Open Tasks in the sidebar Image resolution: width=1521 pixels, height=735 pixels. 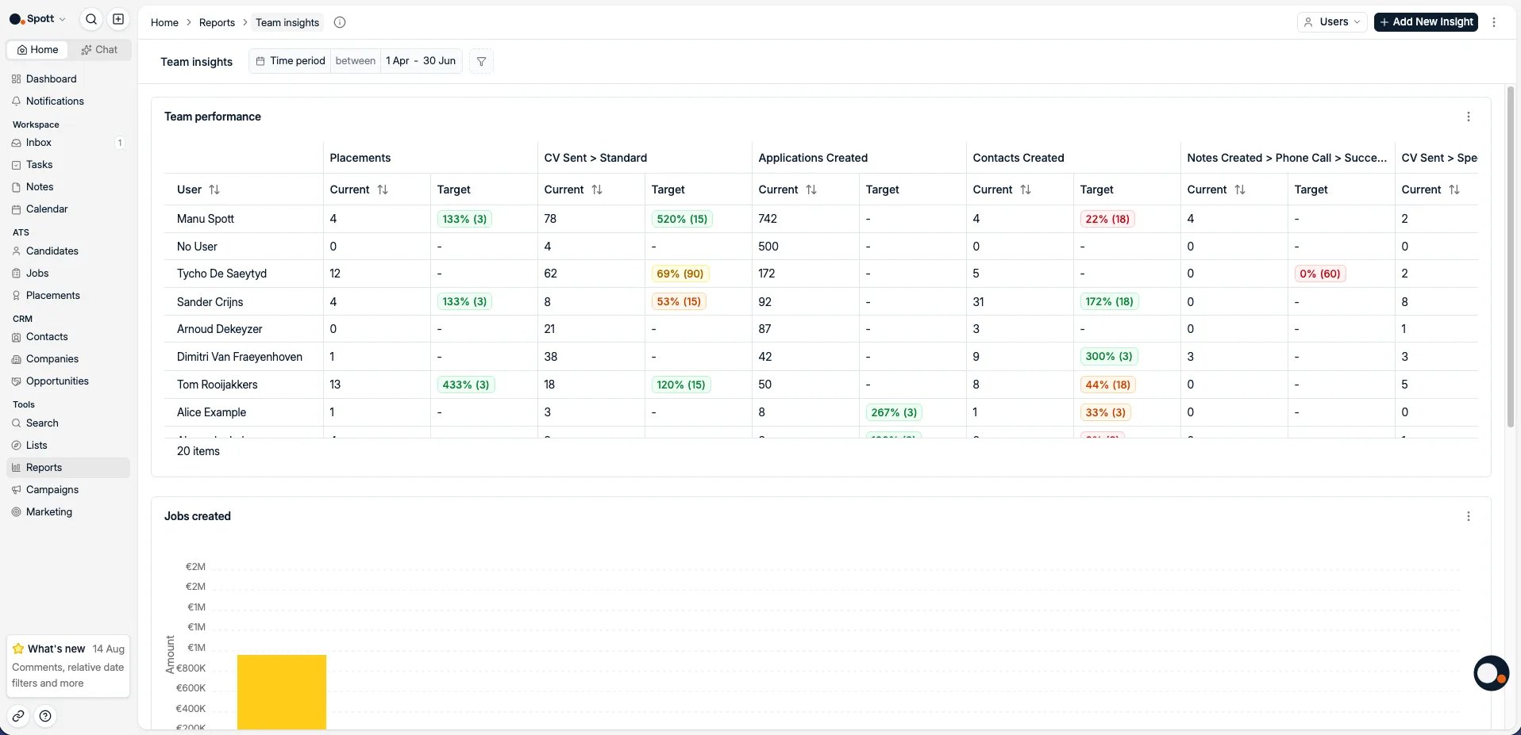click(x=68, y=165)
